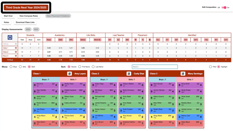The height and width of the screenshot is (131, 233).
Task: Click the ELL identified chip
Action: point(158,40)
